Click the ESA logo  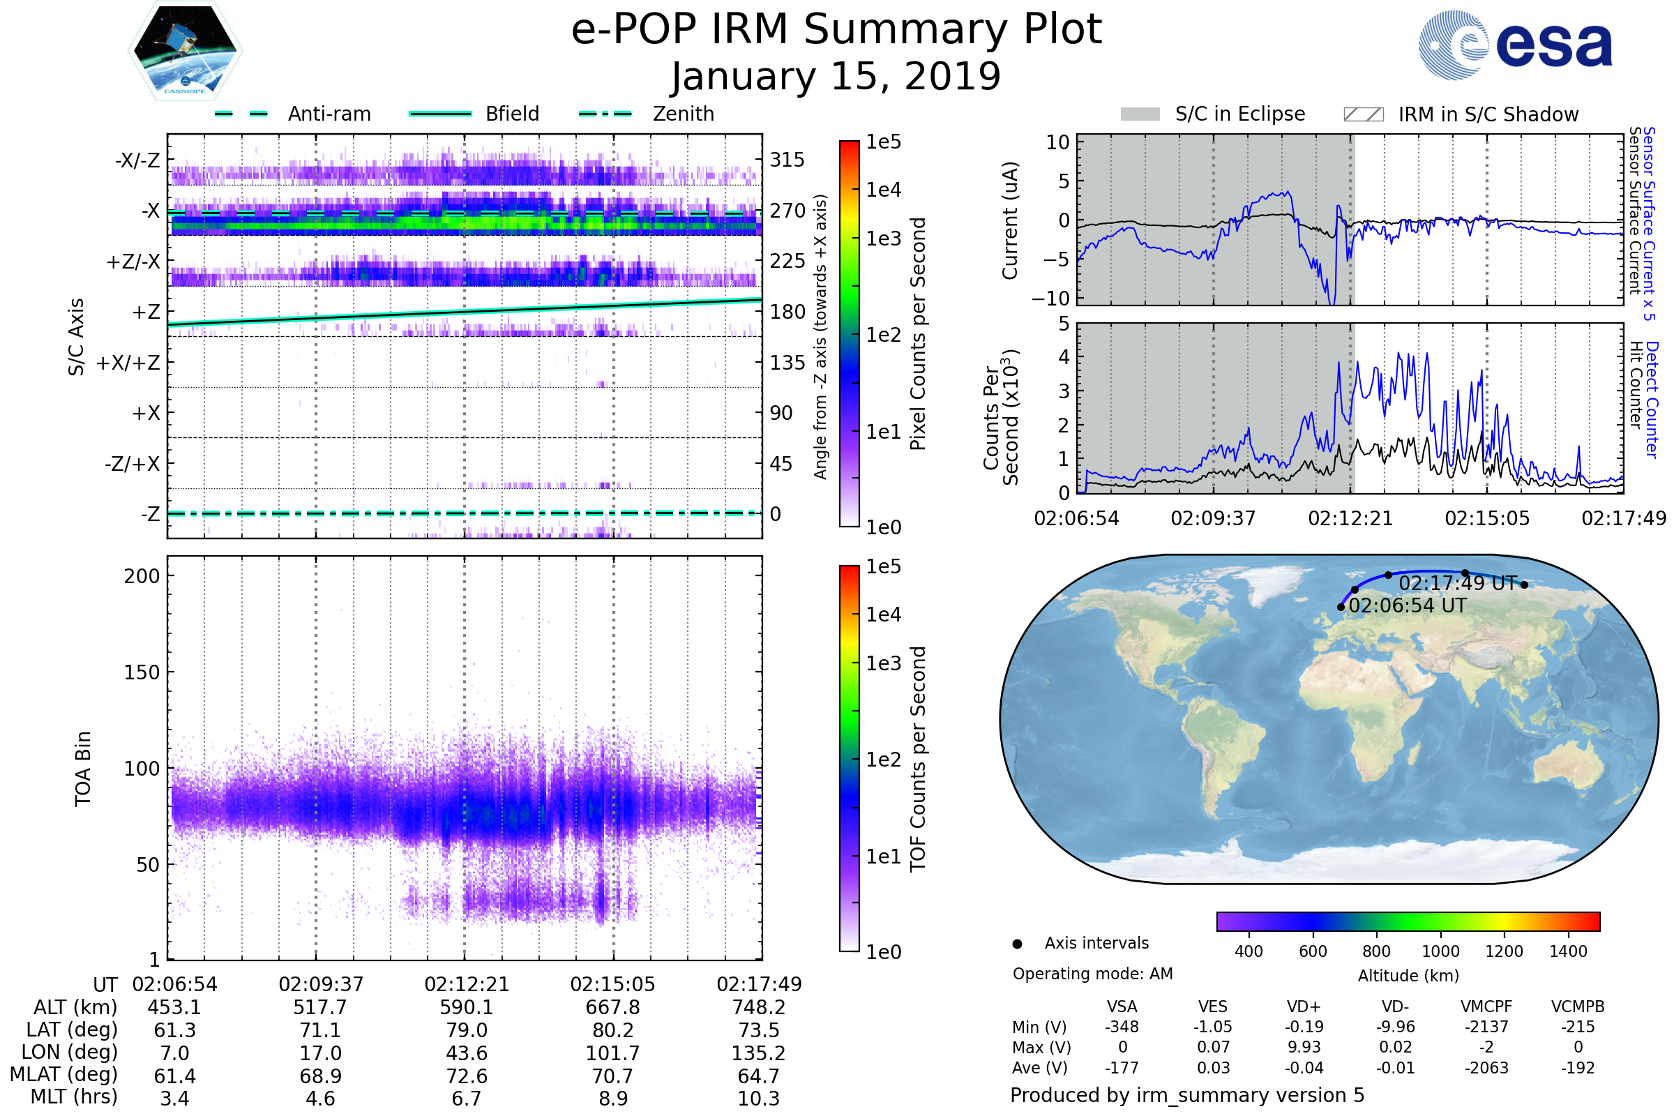[1515, 45]
